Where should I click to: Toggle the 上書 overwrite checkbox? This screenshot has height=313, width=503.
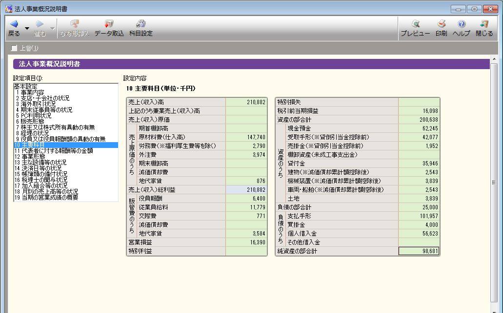(14, 48)
